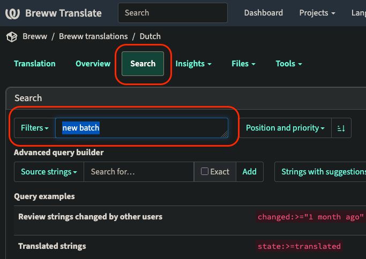Open the Source strings dropdown

click(49, 172)
